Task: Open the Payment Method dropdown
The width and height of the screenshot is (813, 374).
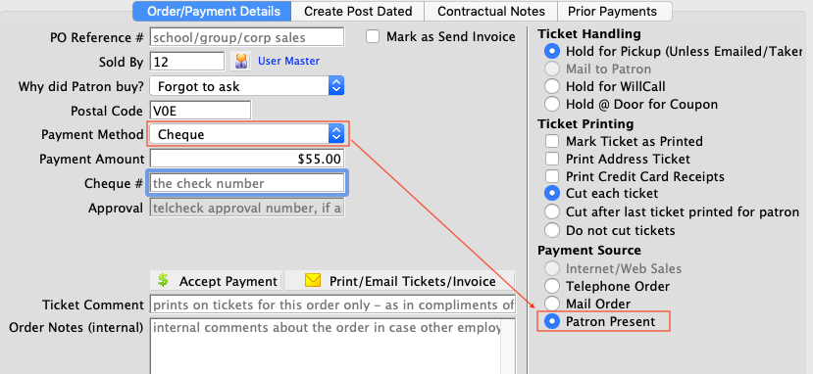Action: pos(247,134)
